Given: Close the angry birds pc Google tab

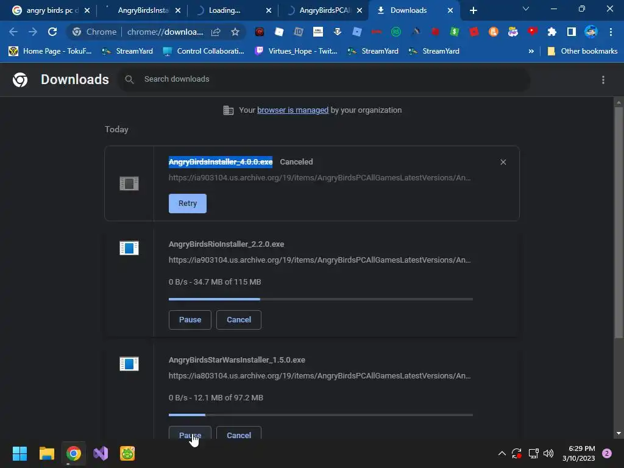Looking at the screenshot, I should 87,10.
